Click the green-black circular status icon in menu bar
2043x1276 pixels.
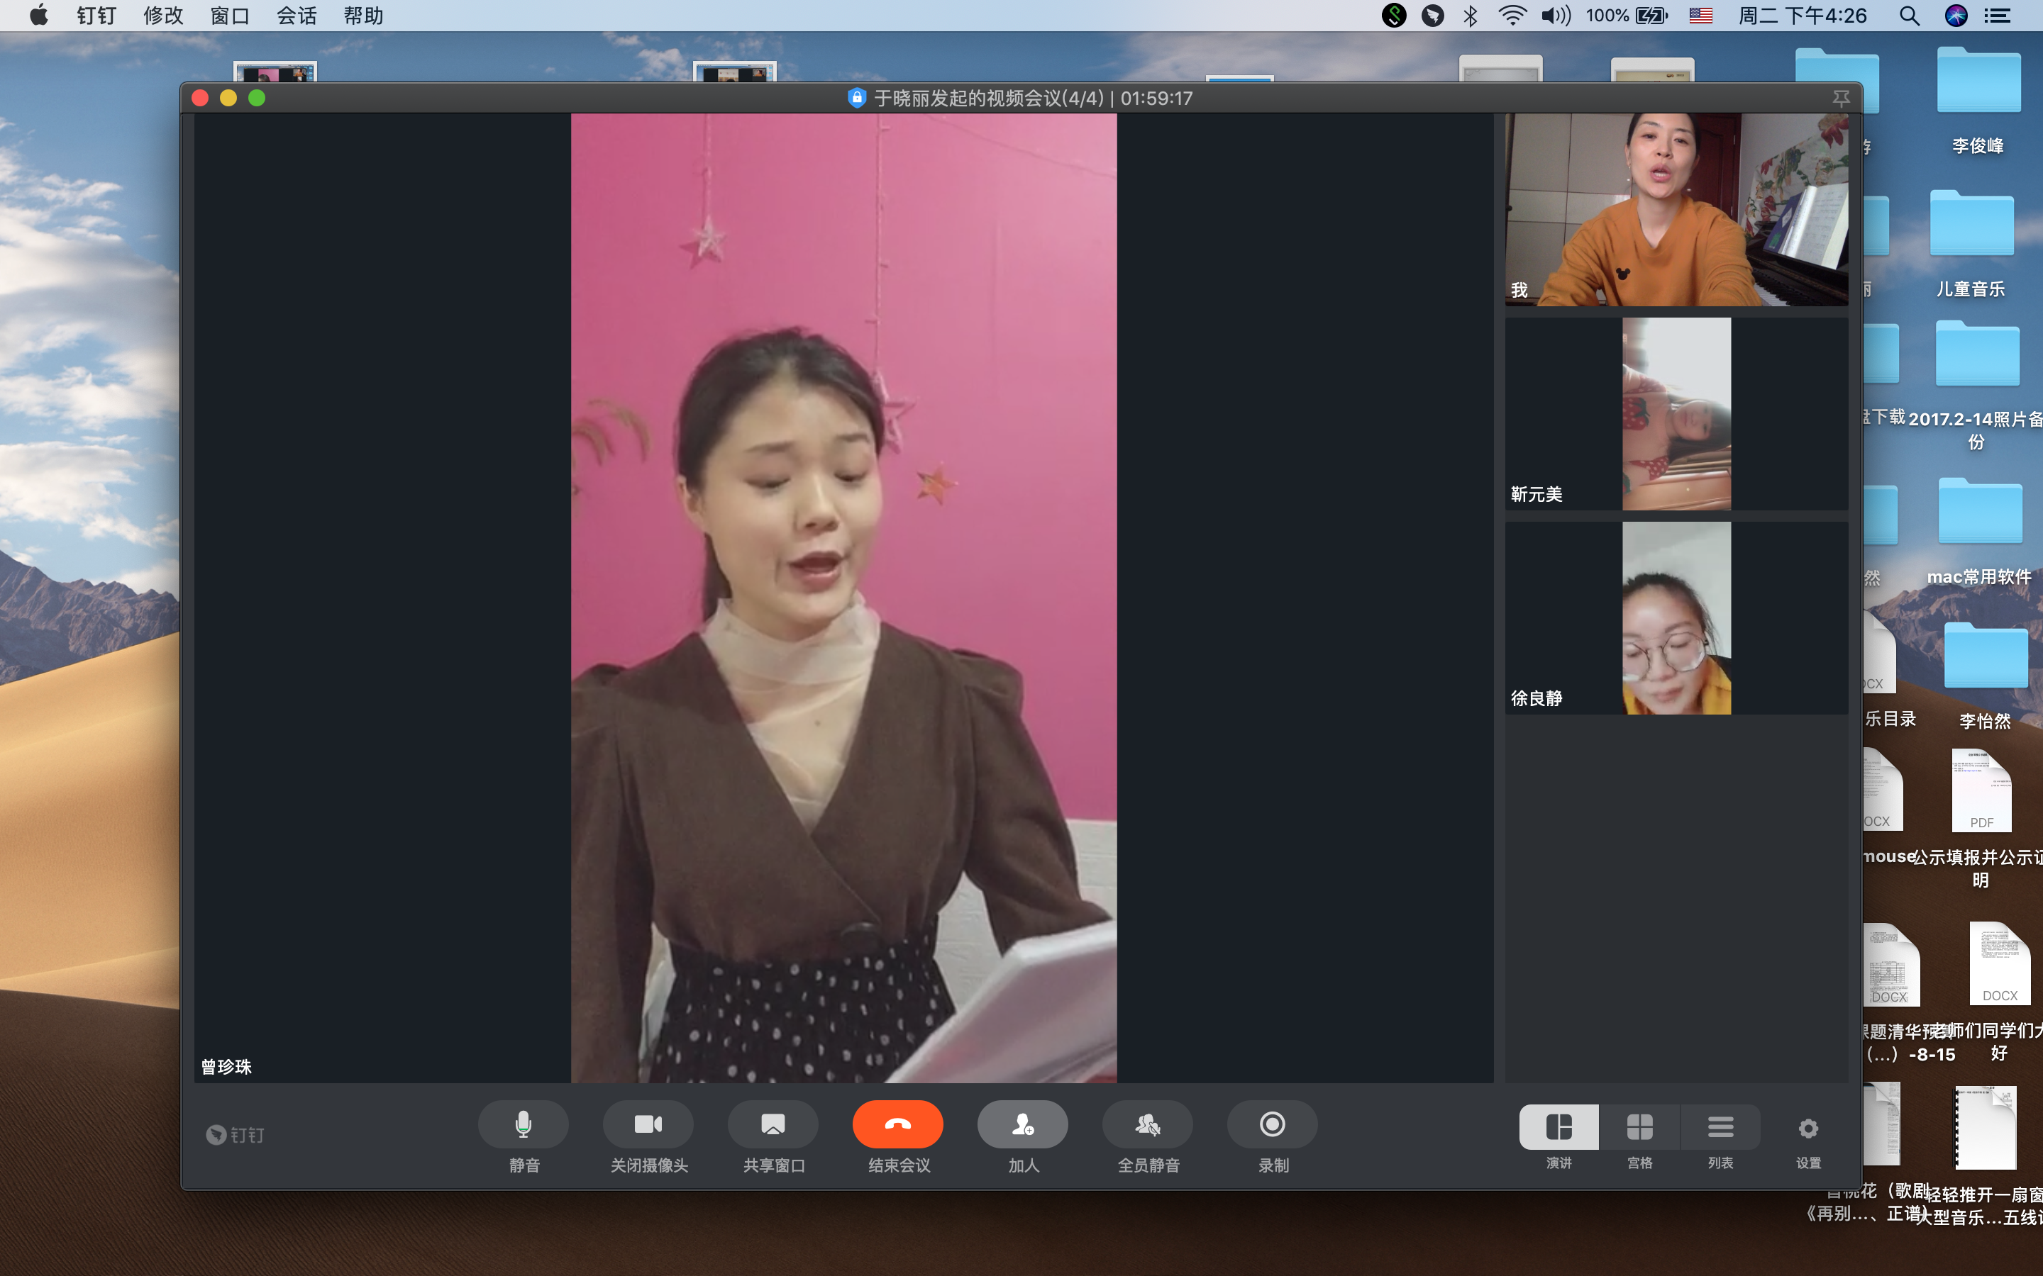click(x=1394, y=15)
